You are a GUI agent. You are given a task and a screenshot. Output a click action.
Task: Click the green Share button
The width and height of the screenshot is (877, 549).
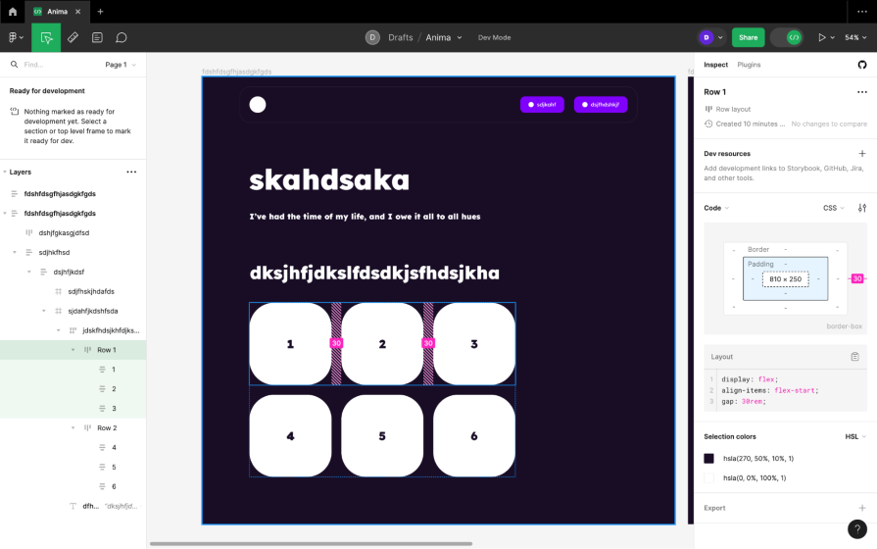[748, 37]
